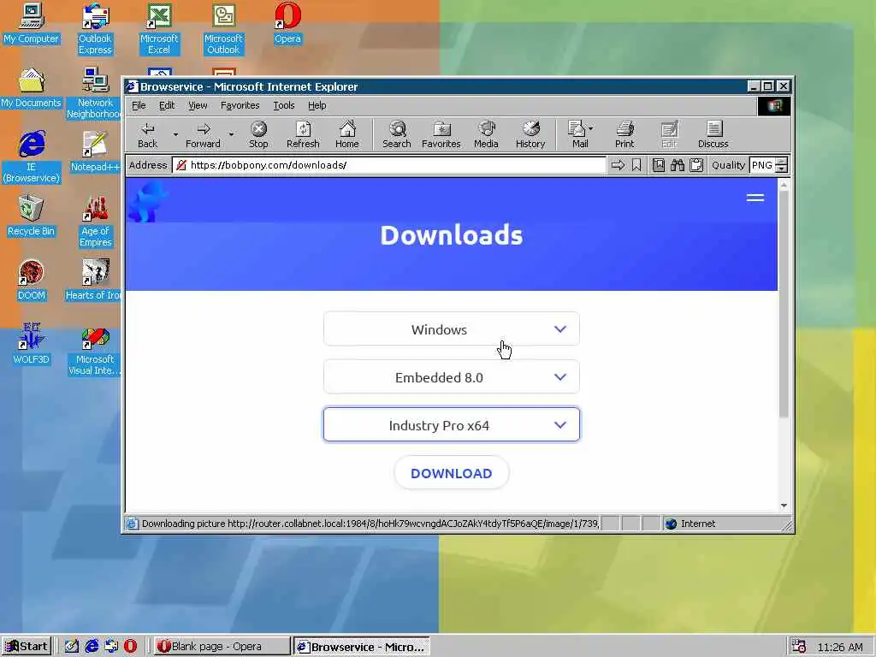Select the Microsoft Outlook desktop icon
The width and height of the screenshot is (876, 657).
(x=223, y=29)
